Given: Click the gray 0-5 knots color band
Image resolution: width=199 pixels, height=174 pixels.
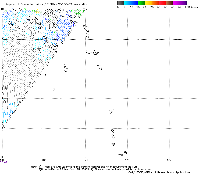Looking at the screenshot, I should (120, 3).
